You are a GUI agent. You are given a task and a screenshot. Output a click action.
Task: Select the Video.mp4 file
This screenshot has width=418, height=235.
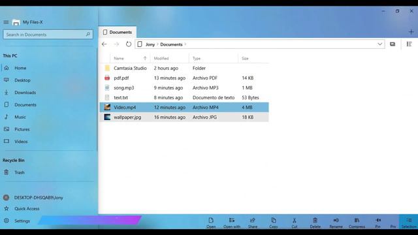pyautogui.click(x=184, y=107)
